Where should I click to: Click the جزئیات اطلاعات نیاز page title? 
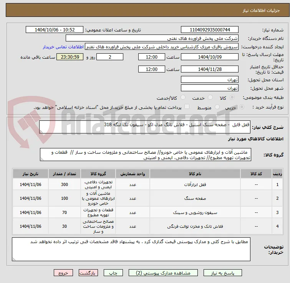(x=261, y=10)
